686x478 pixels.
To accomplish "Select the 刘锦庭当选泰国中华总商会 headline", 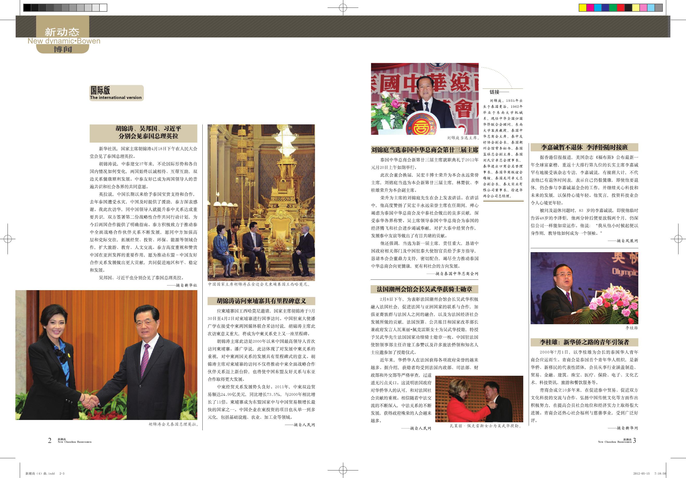I will click(424, 150).
